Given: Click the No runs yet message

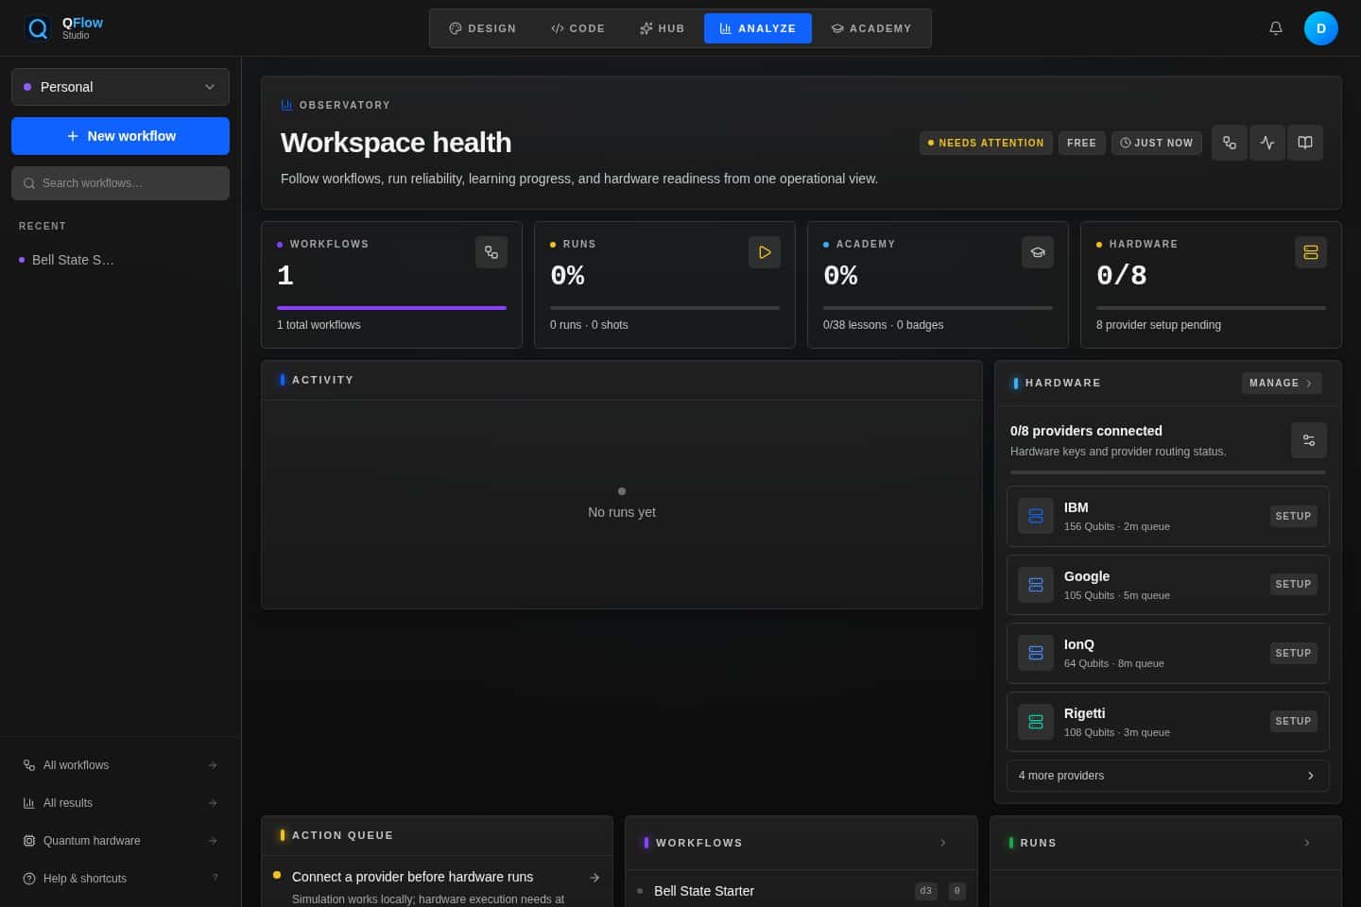Looking at the screenshot, I should click(x=622, y=512).
